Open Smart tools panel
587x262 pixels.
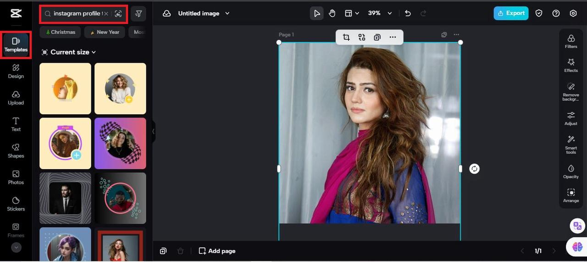(571, 144)
